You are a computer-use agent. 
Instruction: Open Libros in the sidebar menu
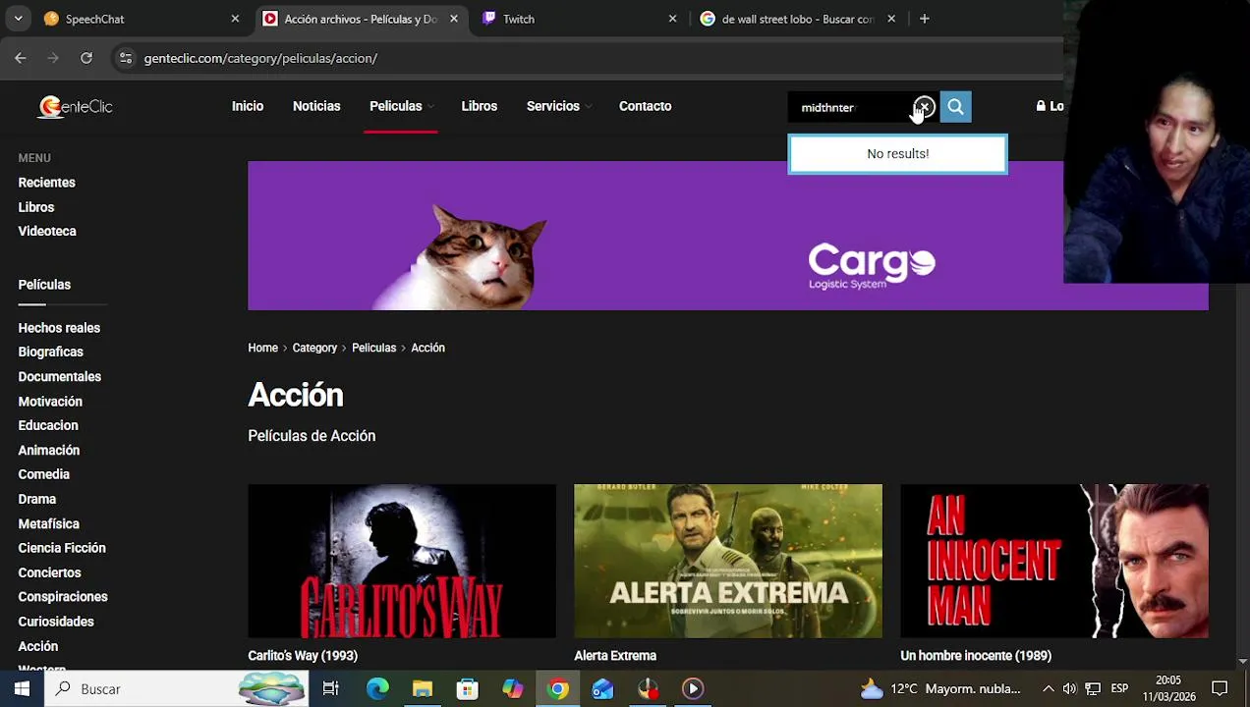tap(36, 207)
